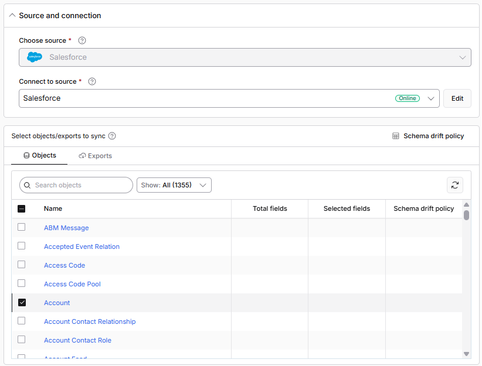Click the Selected fields column header
482x366 pixels.
pyautogui.click(x=347, y=208)
